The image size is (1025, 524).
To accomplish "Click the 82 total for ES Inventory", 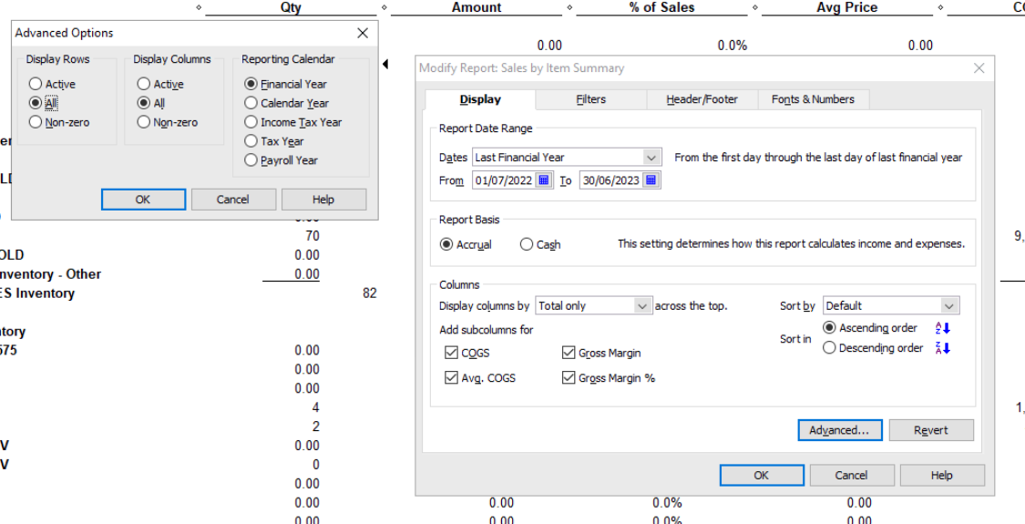I will tap(369, 293).
